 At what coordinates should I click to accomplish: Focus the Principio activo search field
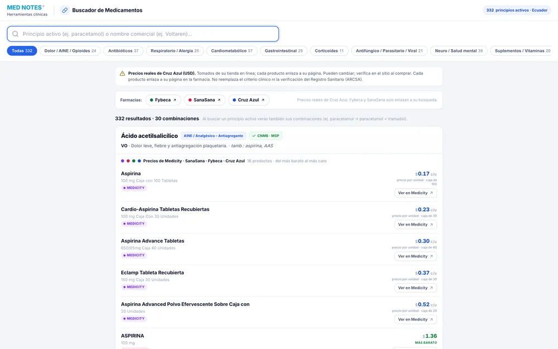(143, 34)
